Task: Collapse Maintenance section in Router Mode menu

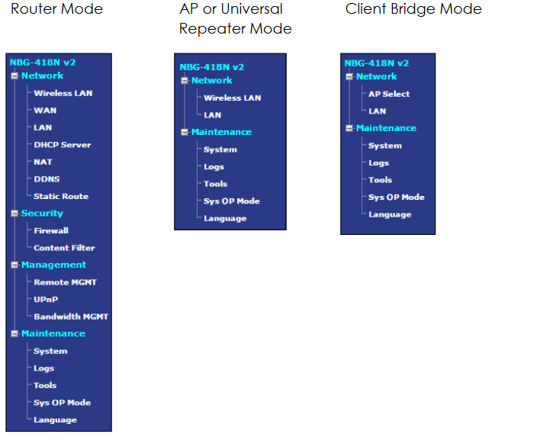Action: [x=14, y=334]
